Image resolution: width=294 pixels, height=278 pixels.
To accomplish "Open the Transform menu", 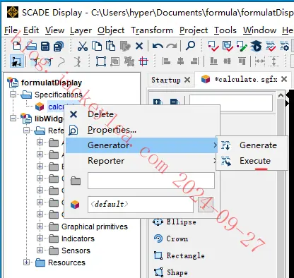I will point(152,30).
